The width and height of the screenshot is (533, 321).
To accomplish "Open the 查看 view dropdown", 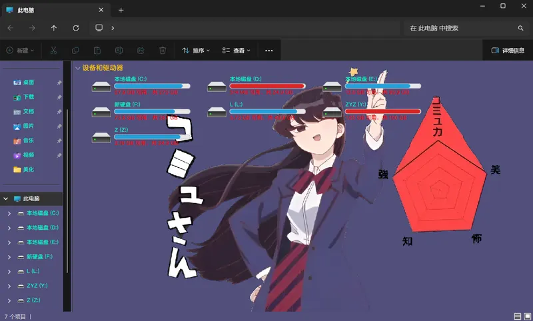I will pos(237,51).
